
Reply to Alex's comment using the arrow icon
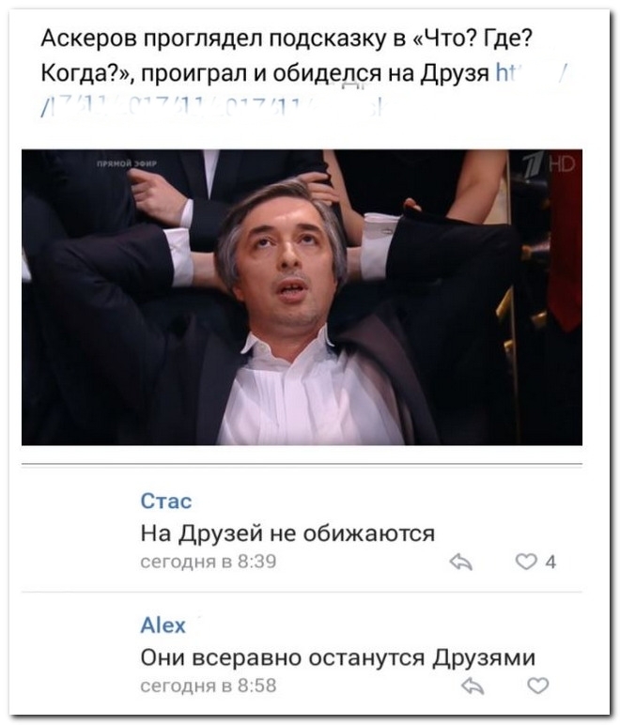473,686
